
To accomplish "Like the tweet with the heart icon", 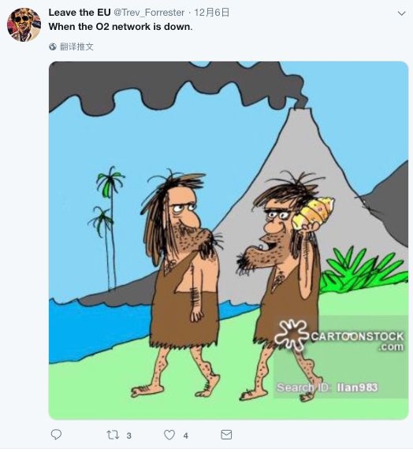I will 169,435.
